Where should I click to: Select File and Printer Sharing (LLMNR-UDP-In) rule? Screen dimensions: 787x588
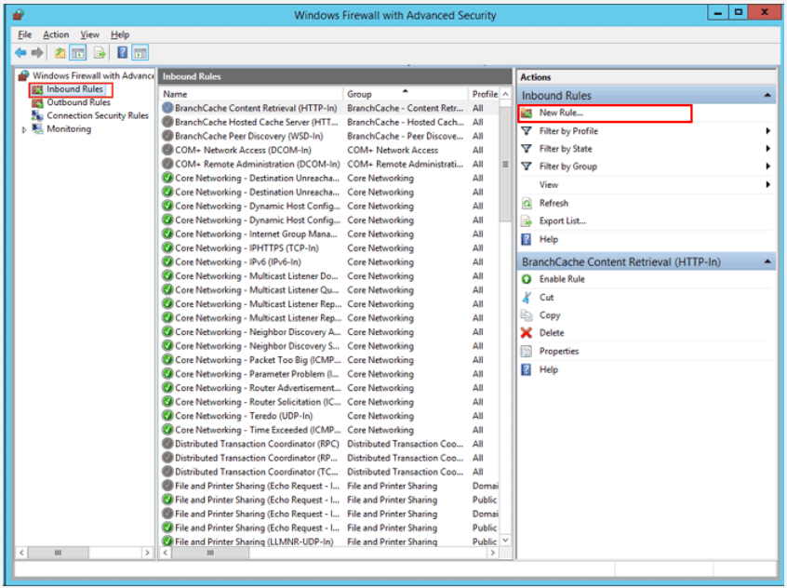pyautogui.click(x=329, y=541)
